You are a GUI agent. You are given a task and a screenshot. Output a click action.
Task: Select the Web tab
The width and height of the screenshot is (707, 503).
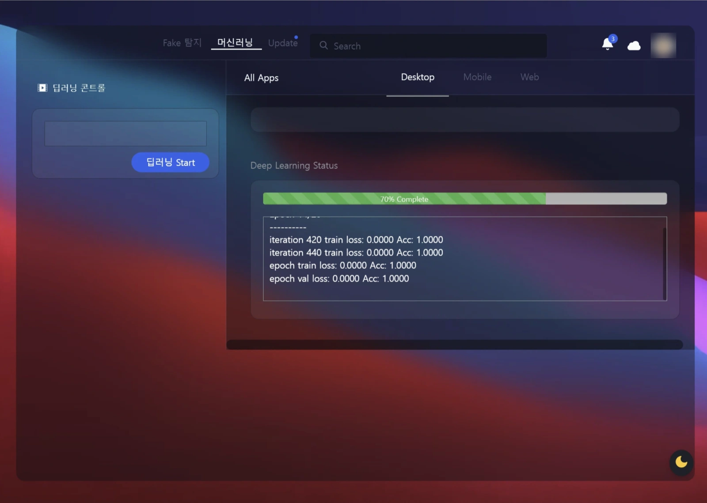click(x=529, y=77)
